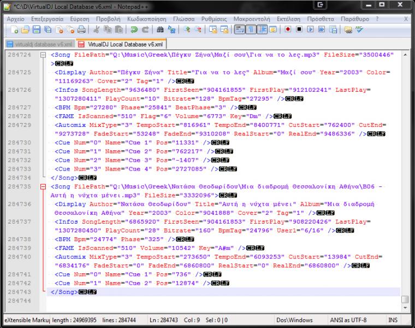The height and width of the screenshot is (328, 415).
Task: Click the Copy toolbar icon
Action: (108, 30)
